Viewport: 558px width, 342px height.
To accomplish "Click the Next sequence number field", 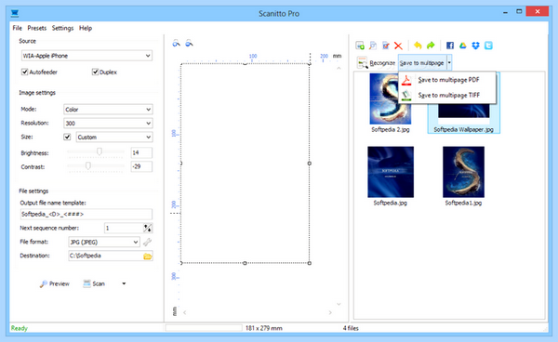I will [124, 228].
